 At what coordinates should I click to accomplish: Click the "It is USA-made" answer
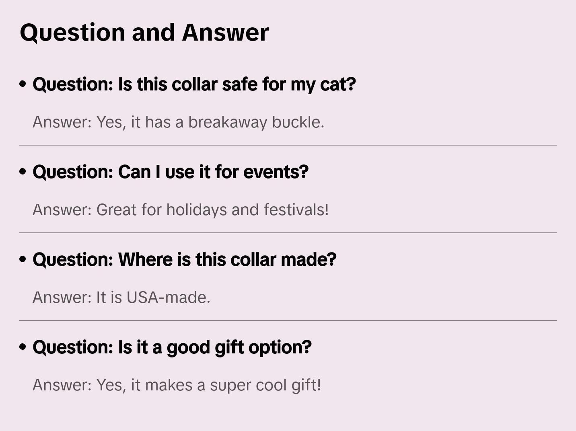click(121, 298)
